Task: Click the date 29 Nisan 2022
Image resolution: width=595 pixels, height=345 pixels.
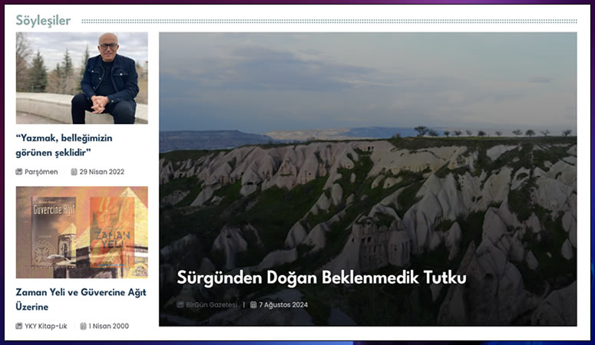Action: click(102, 172)
